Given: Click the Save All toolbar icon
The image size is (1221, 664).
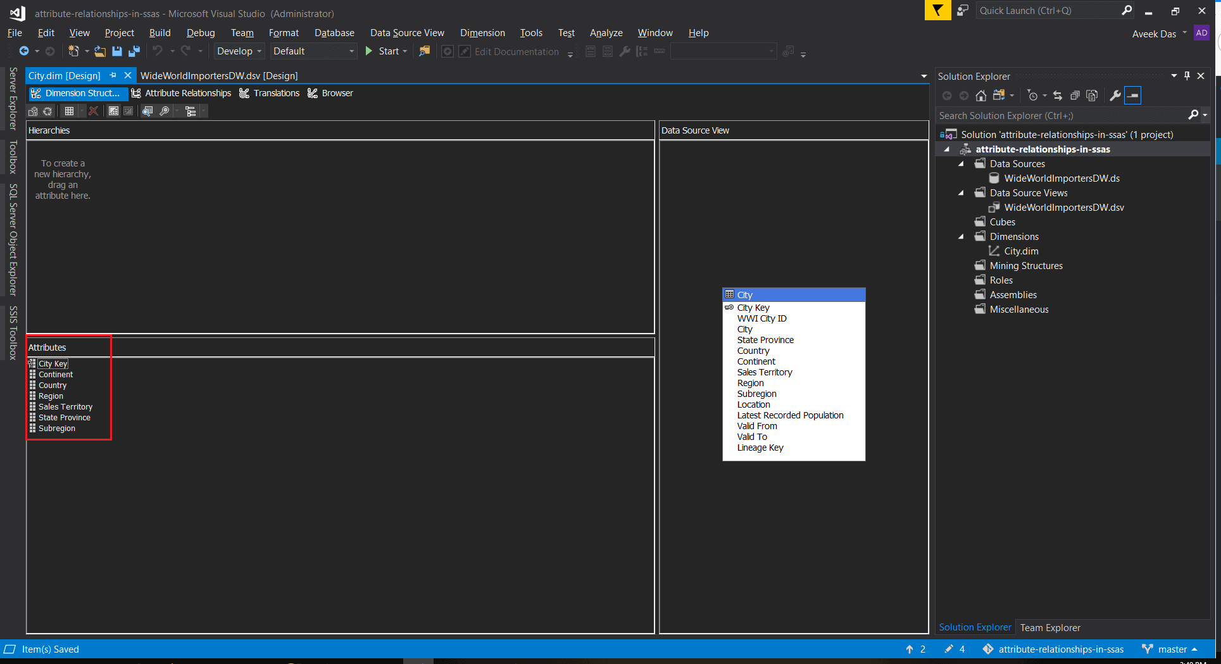Looking at the screenshot, I should pos(134,51).
